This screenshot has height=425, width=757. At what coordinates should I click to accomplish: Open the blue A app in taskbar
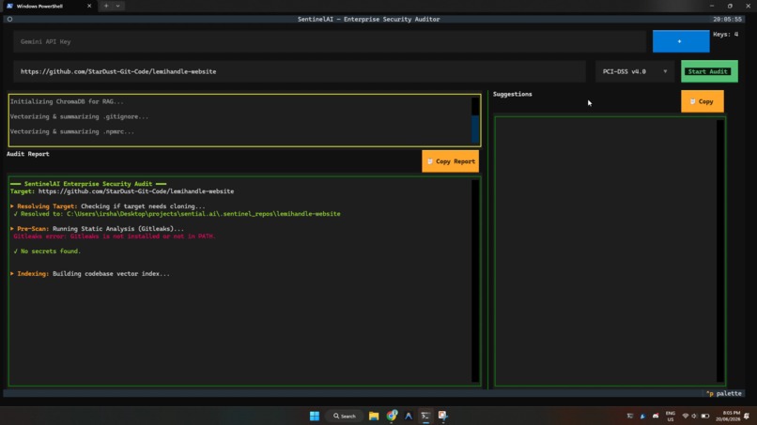[x=409, y=416]
